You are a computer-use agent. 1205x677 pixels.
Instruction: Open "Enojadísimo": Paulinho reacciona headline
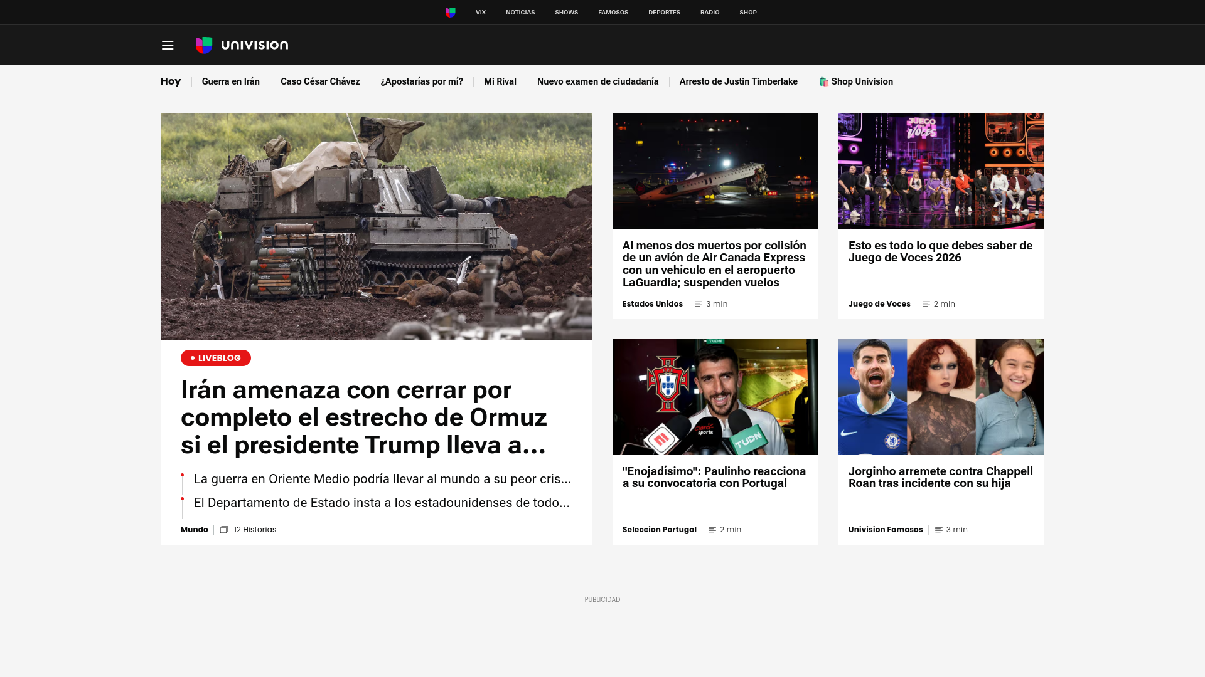pyautogui.click(x=714, y=478)
